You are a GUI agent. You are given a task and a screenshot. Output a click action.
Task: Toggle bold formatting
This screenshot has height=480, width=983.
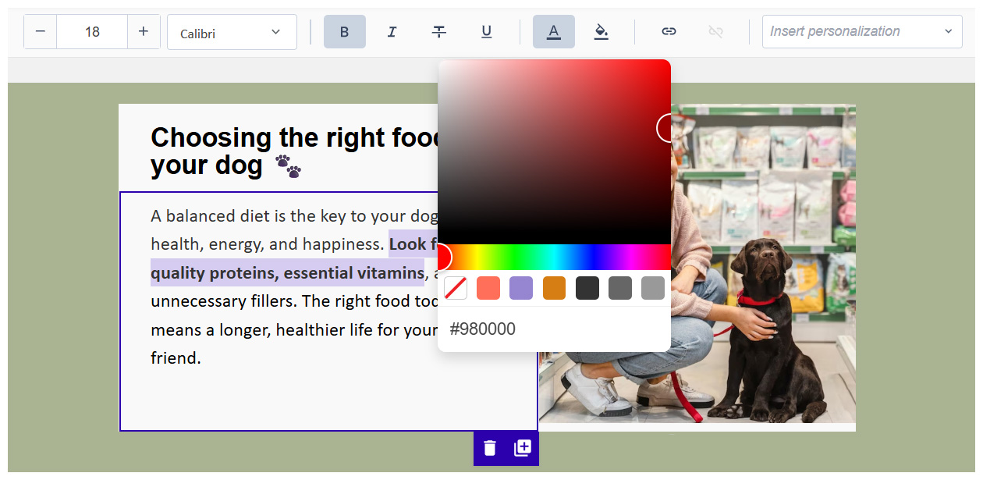(x=344, y=32)
